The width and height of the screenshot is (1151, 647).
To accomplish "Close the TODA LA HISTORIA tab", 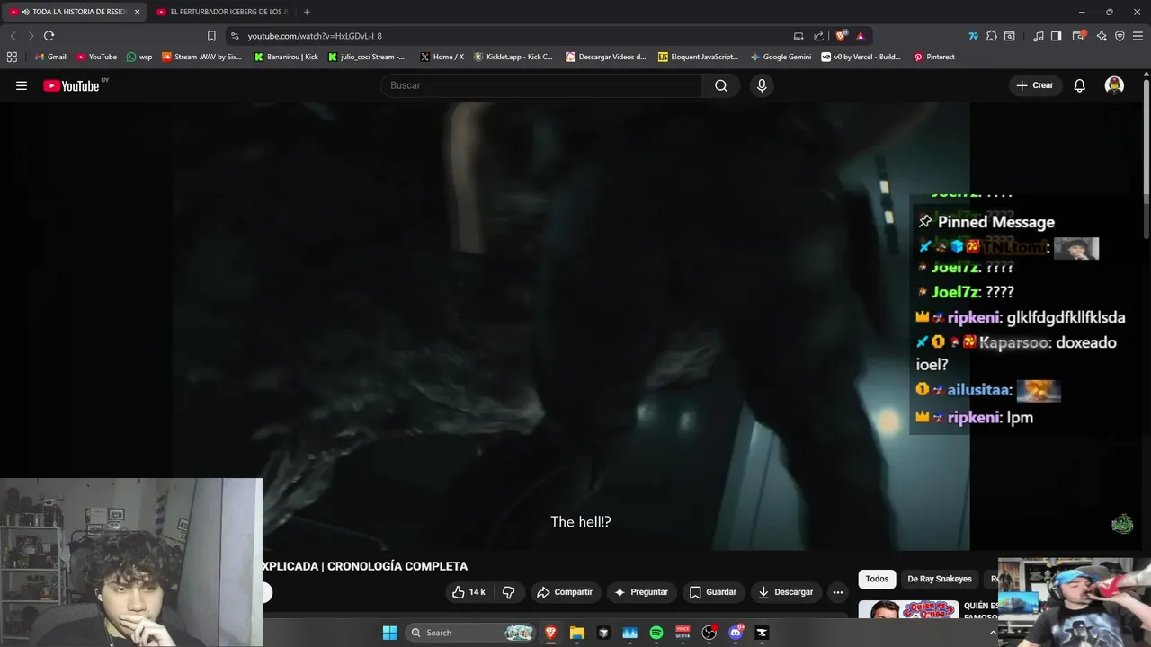I will (x=137, y=12).
